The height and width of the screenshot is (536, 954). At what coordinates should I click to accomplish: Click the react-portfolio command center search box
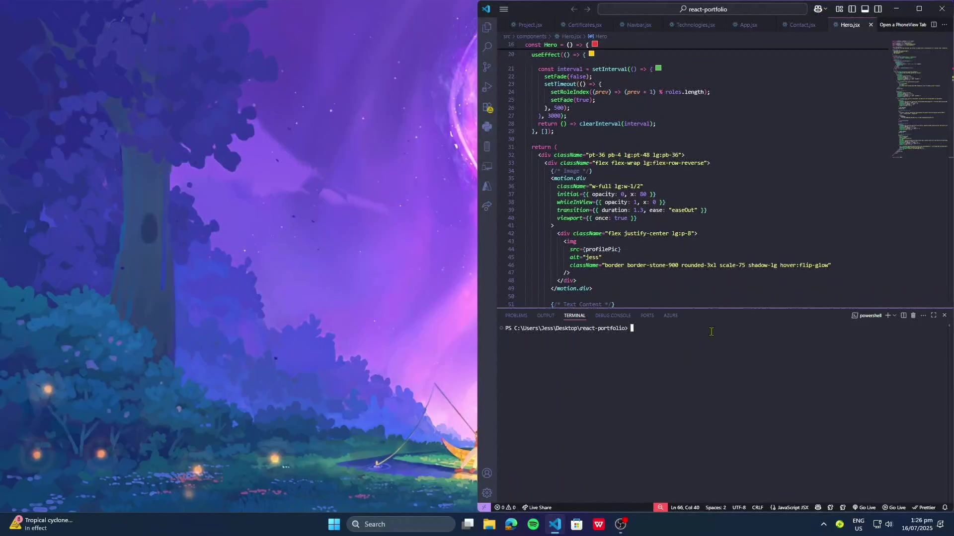pos(702,9)
